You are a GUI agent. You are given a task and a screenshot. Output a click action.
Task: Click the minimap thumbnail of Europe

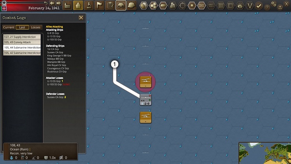pyautogui.click(x=265, y=153)
